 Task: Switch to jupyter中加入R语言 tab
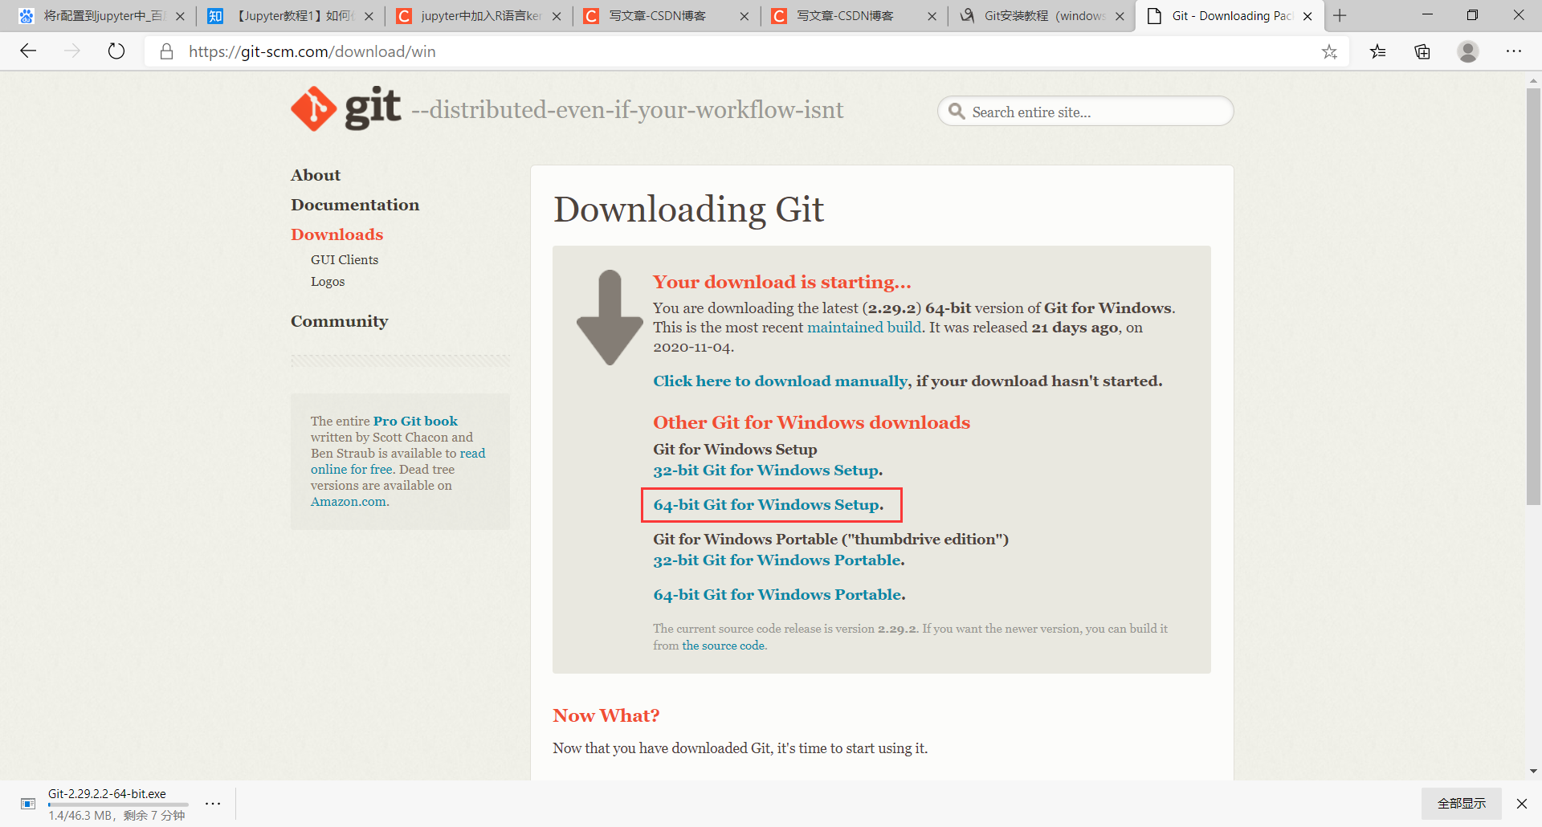click(x=478, y=16)
